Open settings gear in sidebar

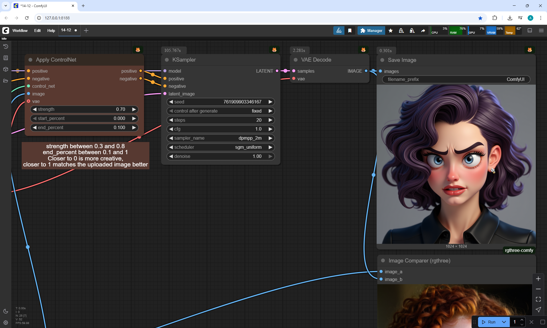click(x=5, y=323)
